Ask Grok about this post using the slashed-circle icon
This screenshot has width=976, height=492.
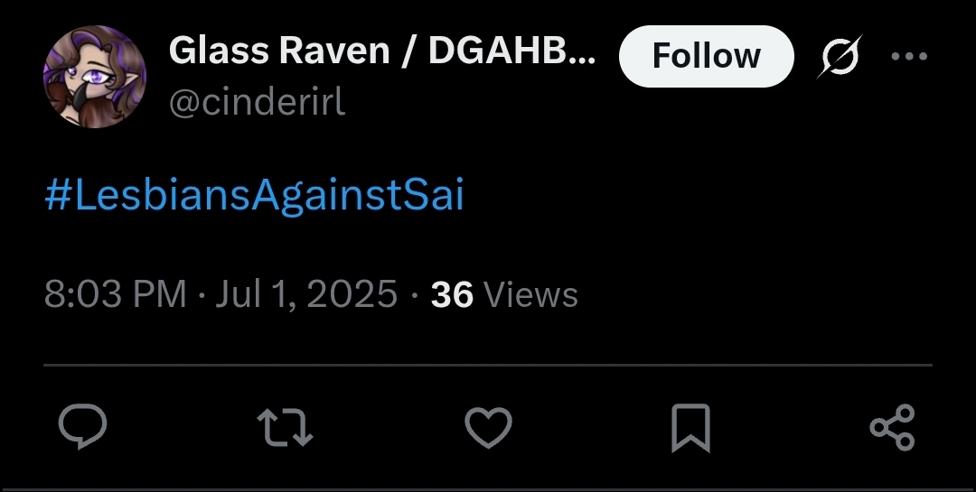(x=840, y=57)
